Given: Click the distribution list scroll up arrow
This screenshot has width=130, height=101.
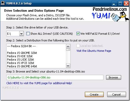Looking at the screenshot, I should [68, 47].
